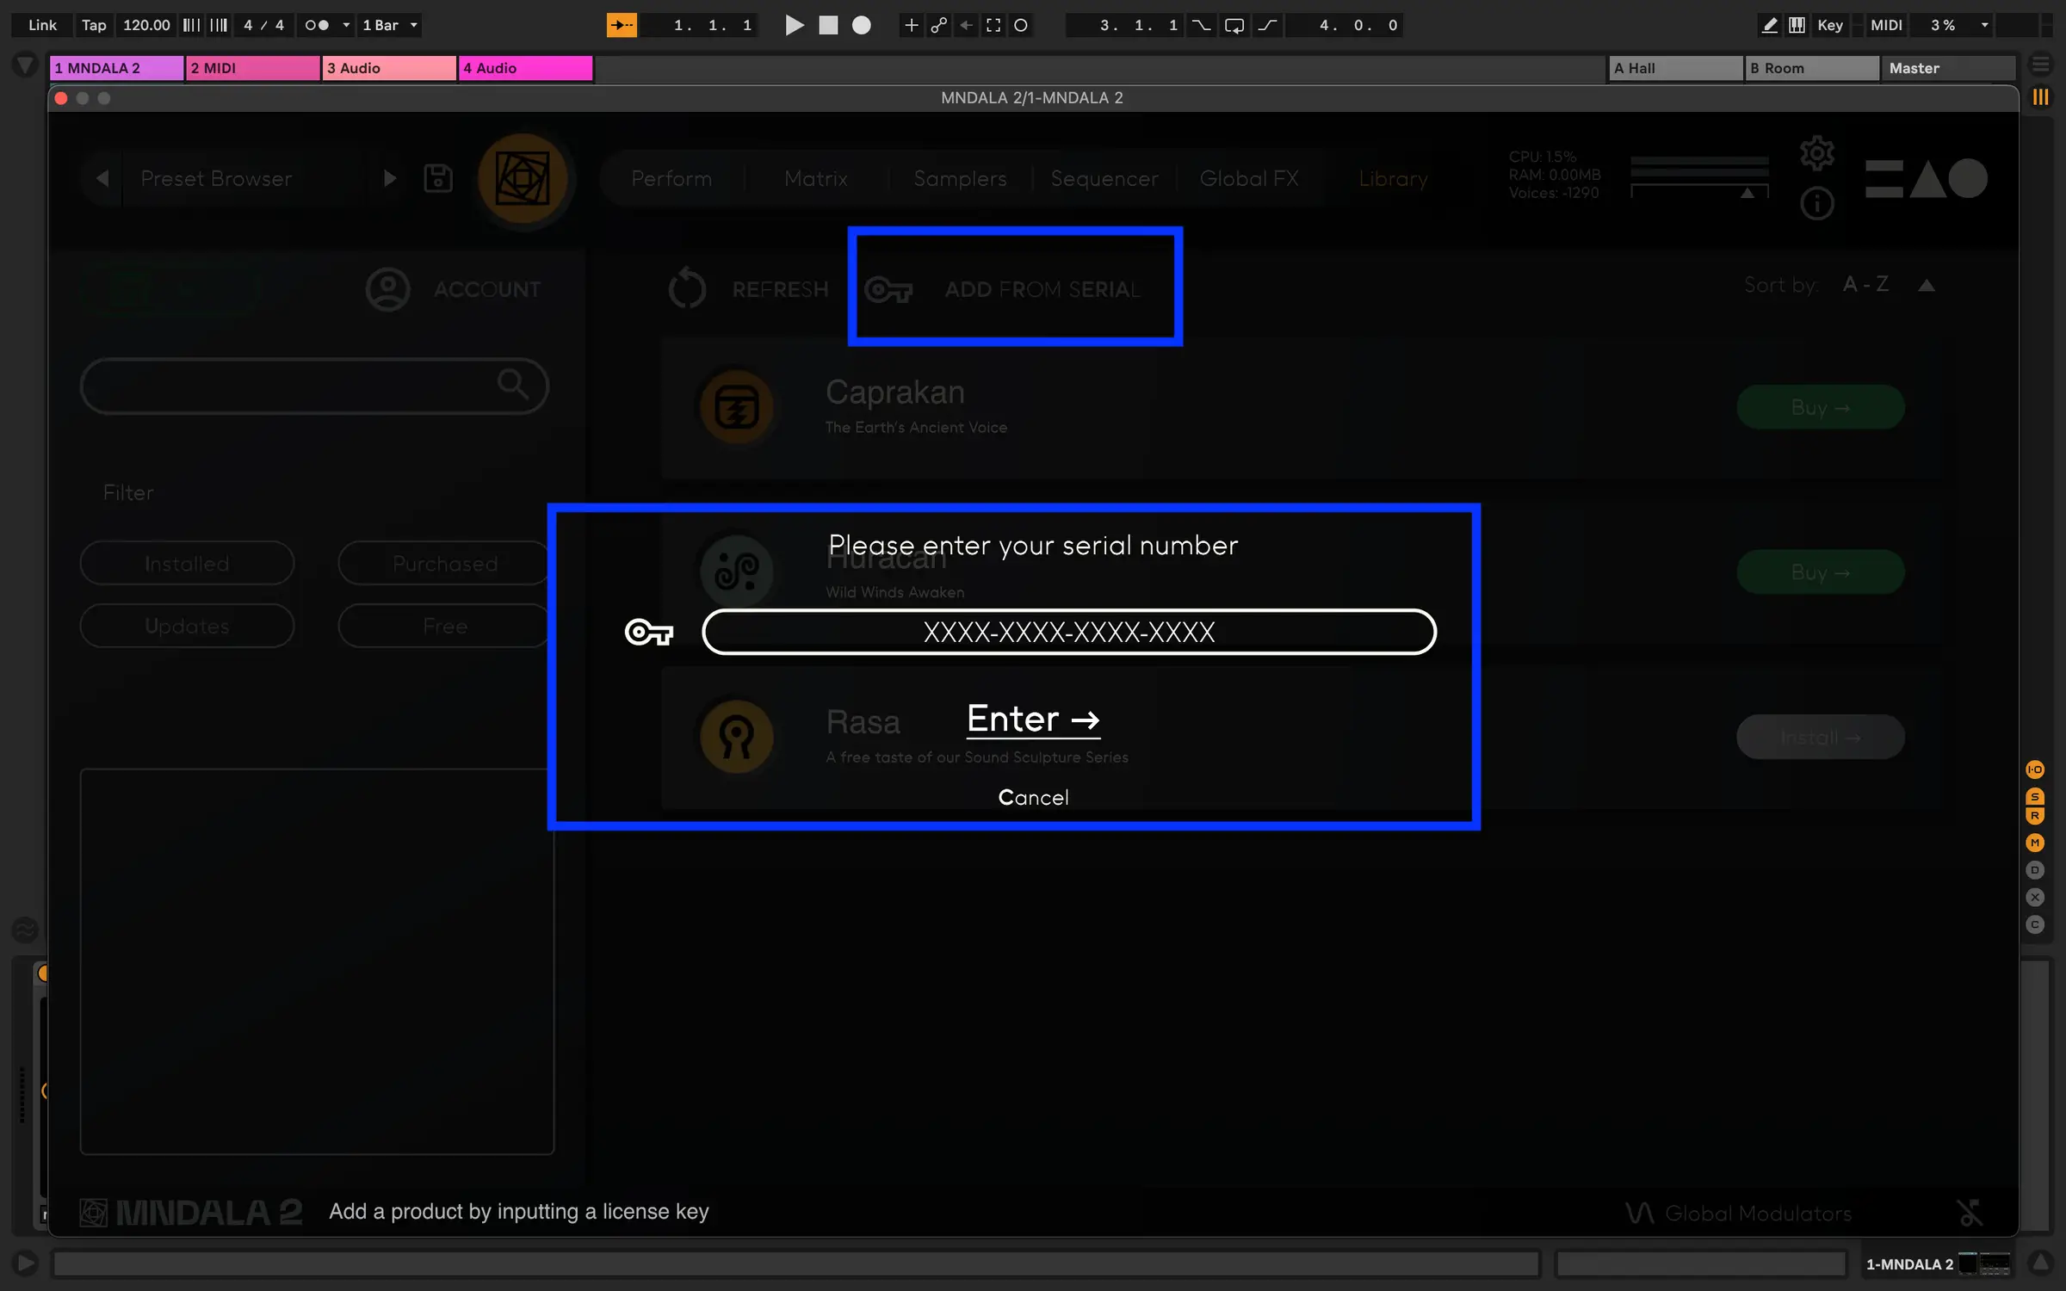The height and width of the screenshot is (1291, 2066).
Task: Toggle MIDI Map Mode switch
Action: pos(1886,25)
